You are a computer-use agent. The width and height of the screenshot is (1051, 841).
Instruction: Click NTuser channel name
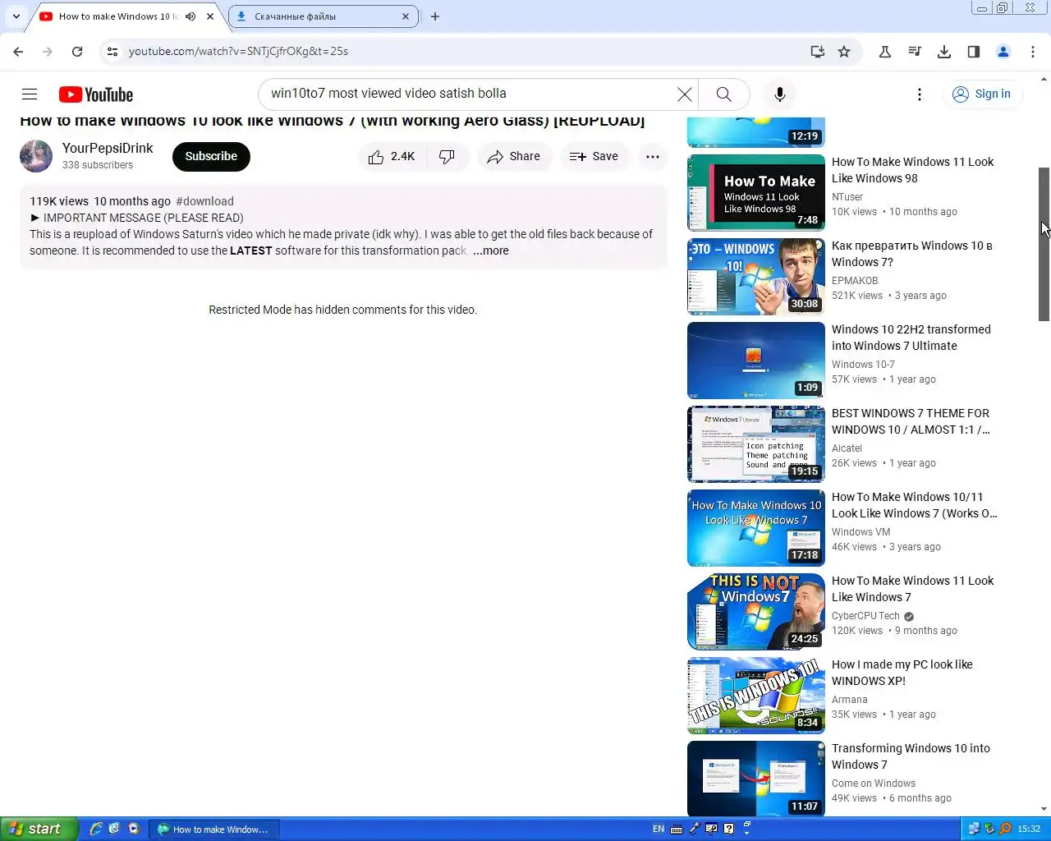click(847, 197)
